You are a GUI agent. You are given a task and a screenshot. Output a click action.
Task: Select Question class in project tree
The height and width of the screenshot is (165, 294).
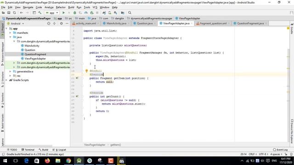coord(30,50)
